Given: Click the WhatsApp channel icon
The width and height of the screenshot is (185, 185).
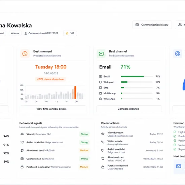Looking at the screenshot, I should pyautogui.click(x=101, y=99).
